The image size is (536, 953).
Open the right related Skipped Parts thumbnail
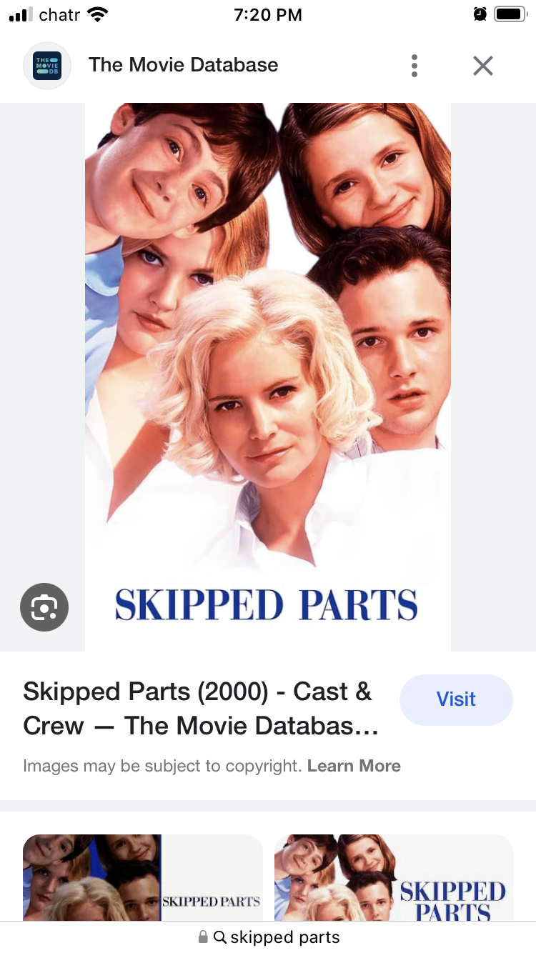tap(394, 877)
